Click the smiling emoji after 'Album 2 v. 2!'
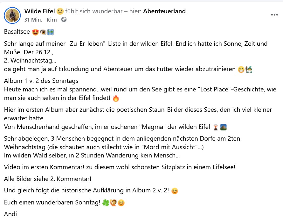The image size is (283, 220). click(175, 191)
